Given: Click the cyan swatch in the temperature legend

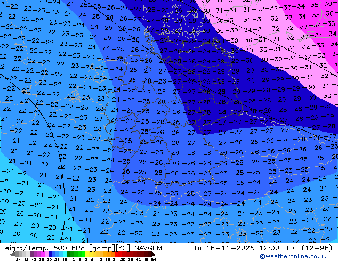Looking at the screenshot, I should (x=65, y=254).
